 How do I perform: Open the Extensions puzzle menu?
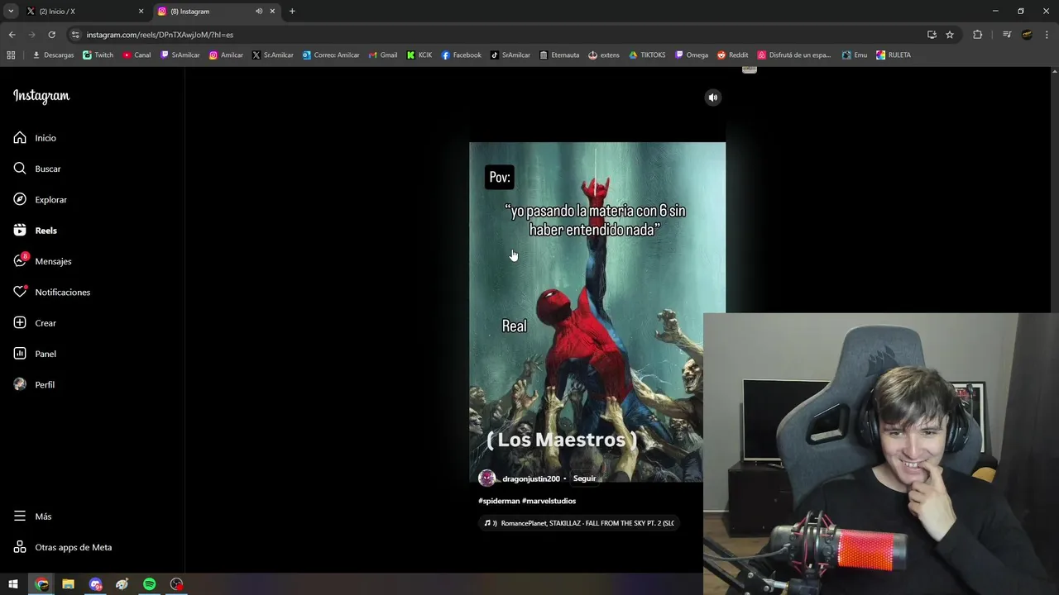point(977,35)
